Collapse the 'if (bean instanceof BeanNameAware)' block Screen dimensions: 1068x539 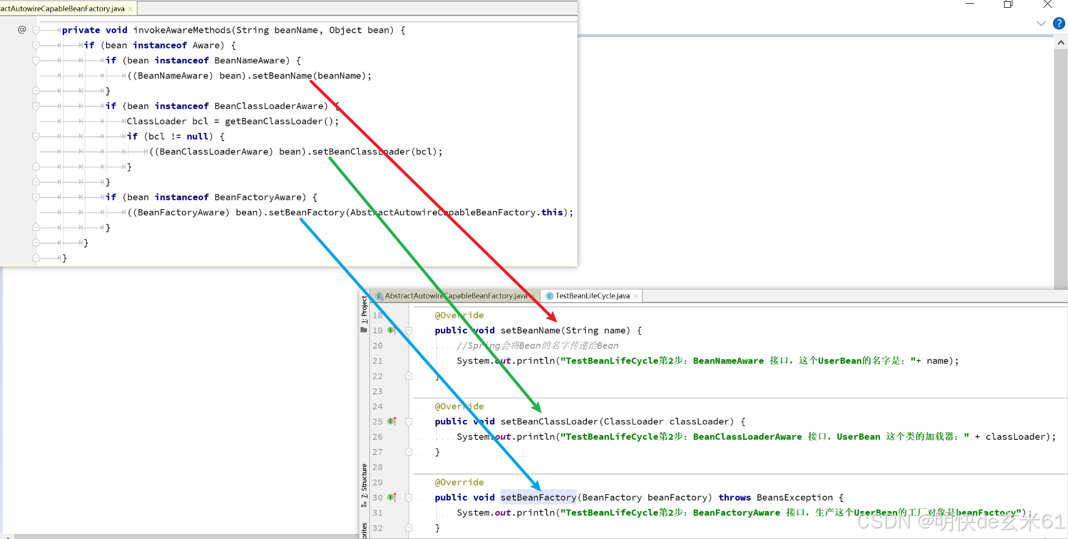[36, 60]
